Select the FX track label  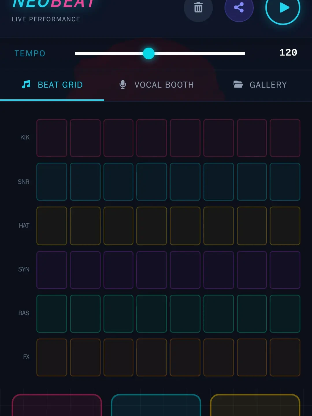[x=26, y=357]
